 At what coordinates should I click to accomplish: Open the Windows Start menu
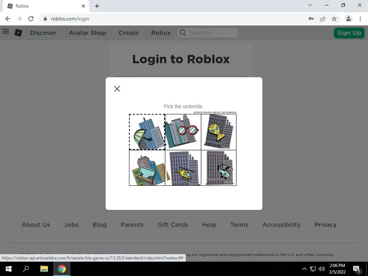(x=9, y=269)
